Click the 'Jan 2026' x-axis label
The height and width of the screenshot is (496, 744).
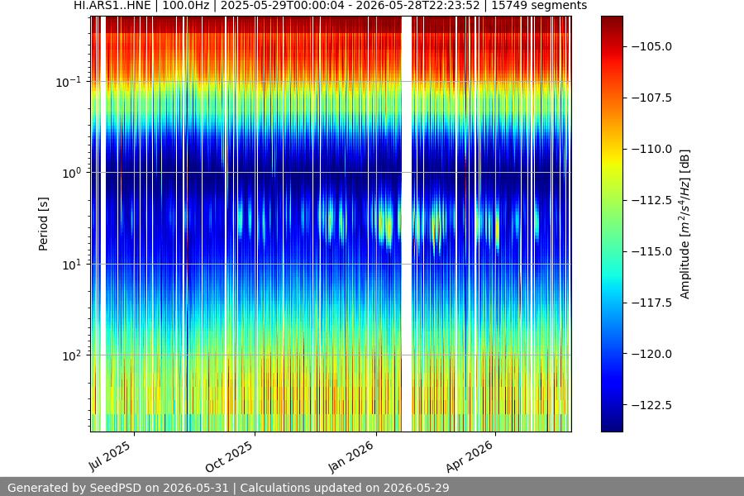pyautogui.click(x=351, y=456)
